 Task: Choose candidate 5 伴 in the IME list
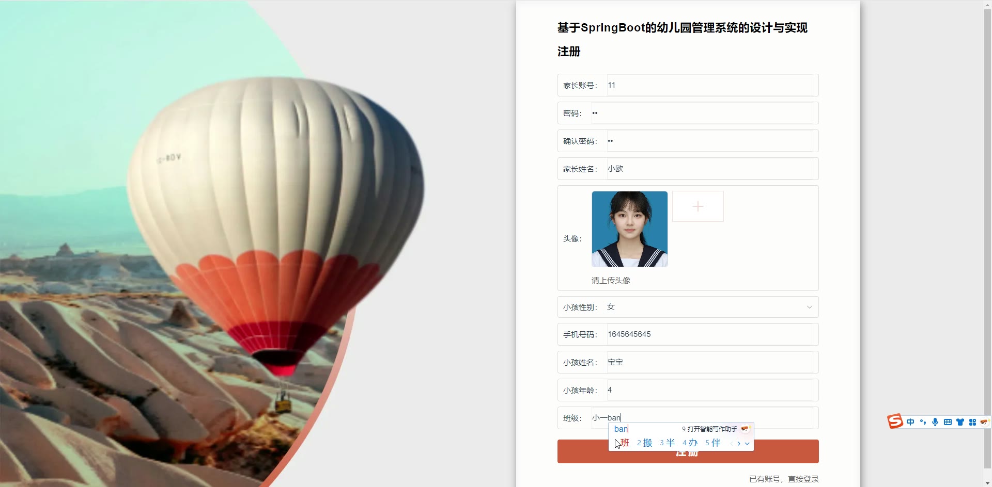[x=713, y=443]
